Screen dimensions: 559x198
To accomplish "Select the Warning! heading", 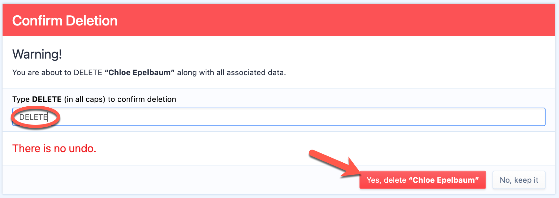I will click(37, 54).
